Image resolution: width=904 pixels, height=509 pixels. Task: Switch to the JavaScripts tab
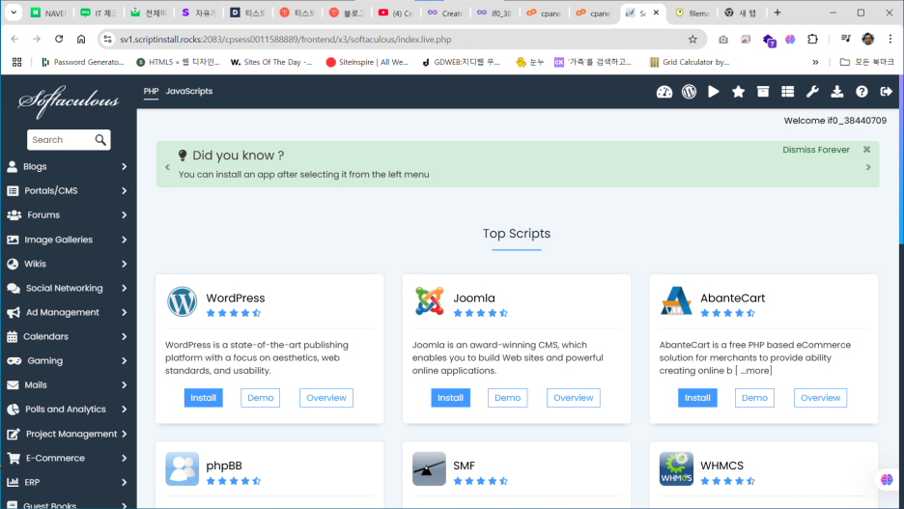coord(189,91)
